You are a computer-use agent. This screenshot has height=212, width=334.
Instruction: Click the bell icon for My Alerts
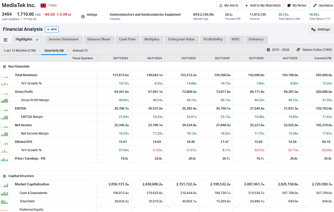221,5
